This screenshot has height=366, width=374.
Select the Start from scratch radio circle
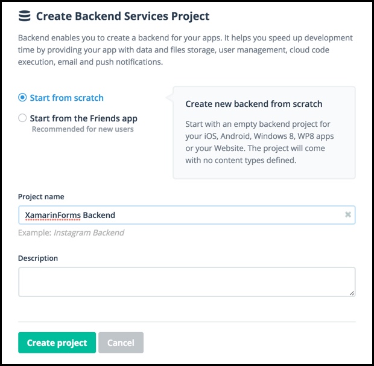(x=22, y=97)
